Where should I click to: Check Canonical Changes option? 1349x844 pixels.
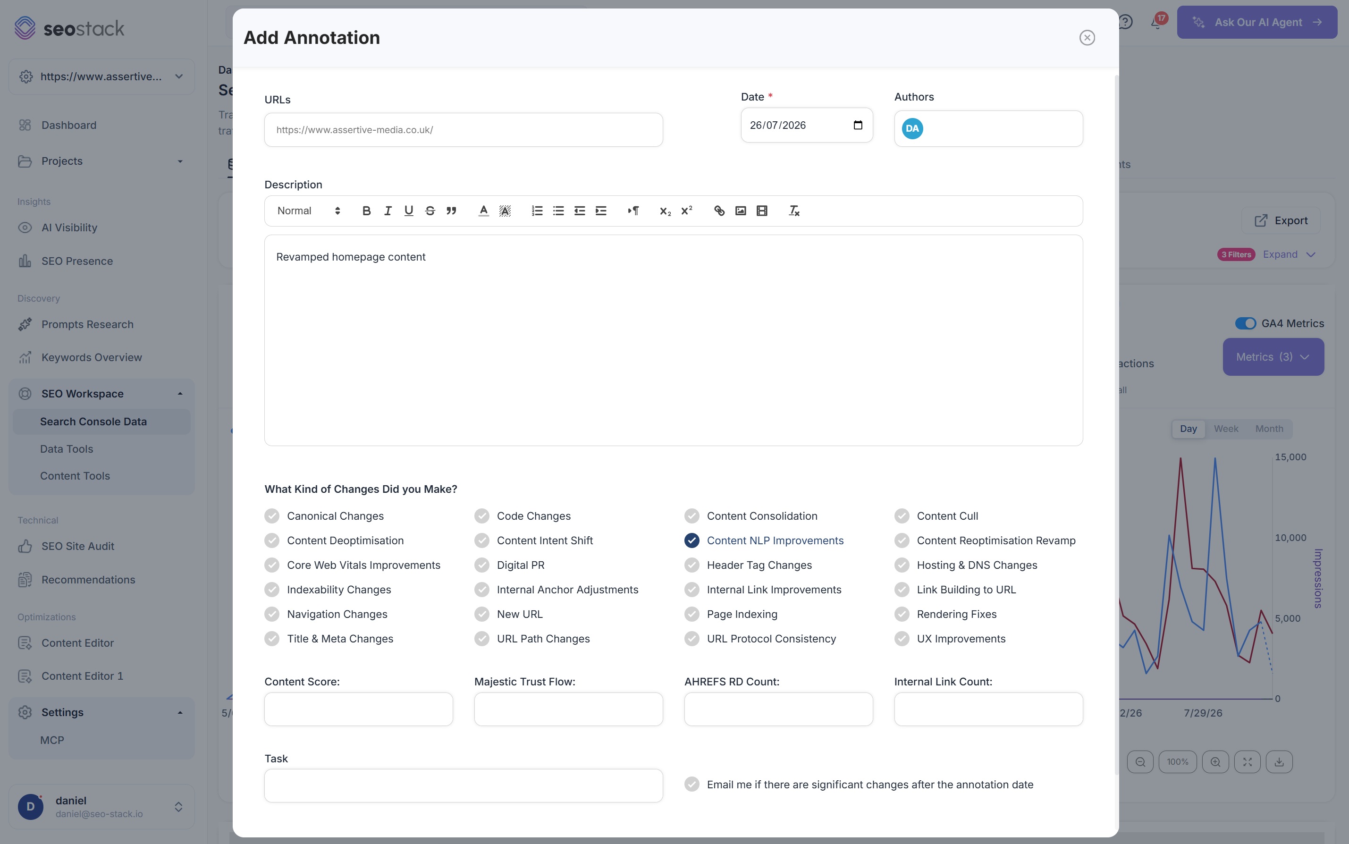point(272,516)
